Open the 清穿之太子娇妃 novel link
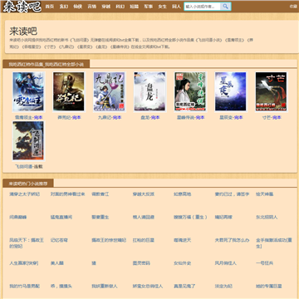This screenshot has width=299, height=299. coord(24,194)
